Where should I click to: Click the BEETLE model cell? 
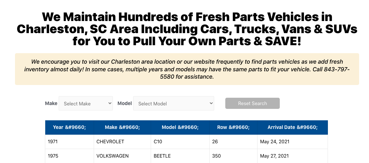tap(180, 156)
